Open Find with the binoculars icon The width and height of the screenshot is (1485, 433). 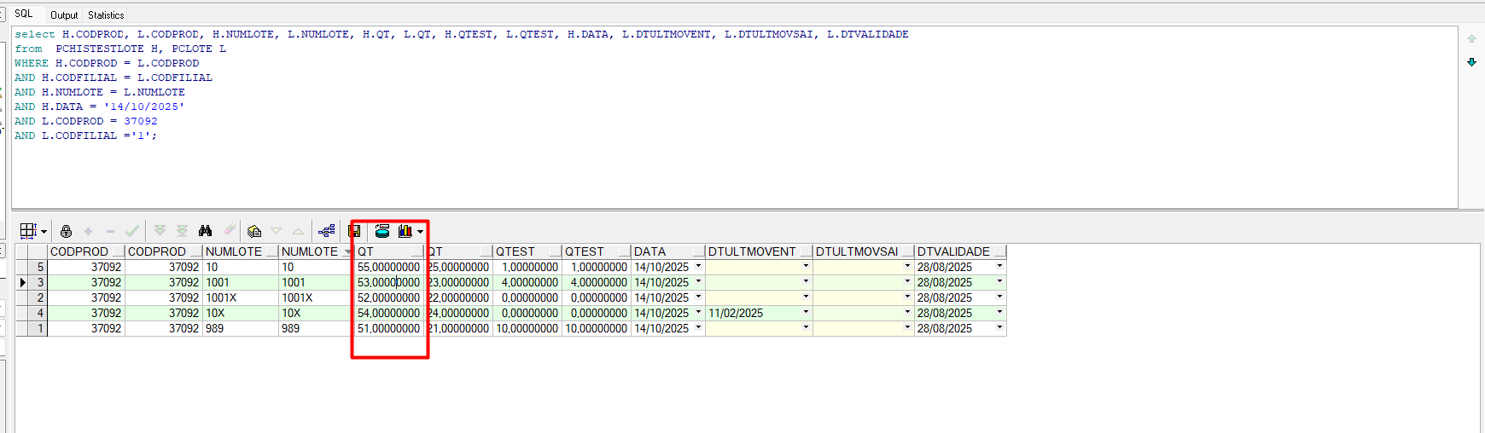click(205, 231)
